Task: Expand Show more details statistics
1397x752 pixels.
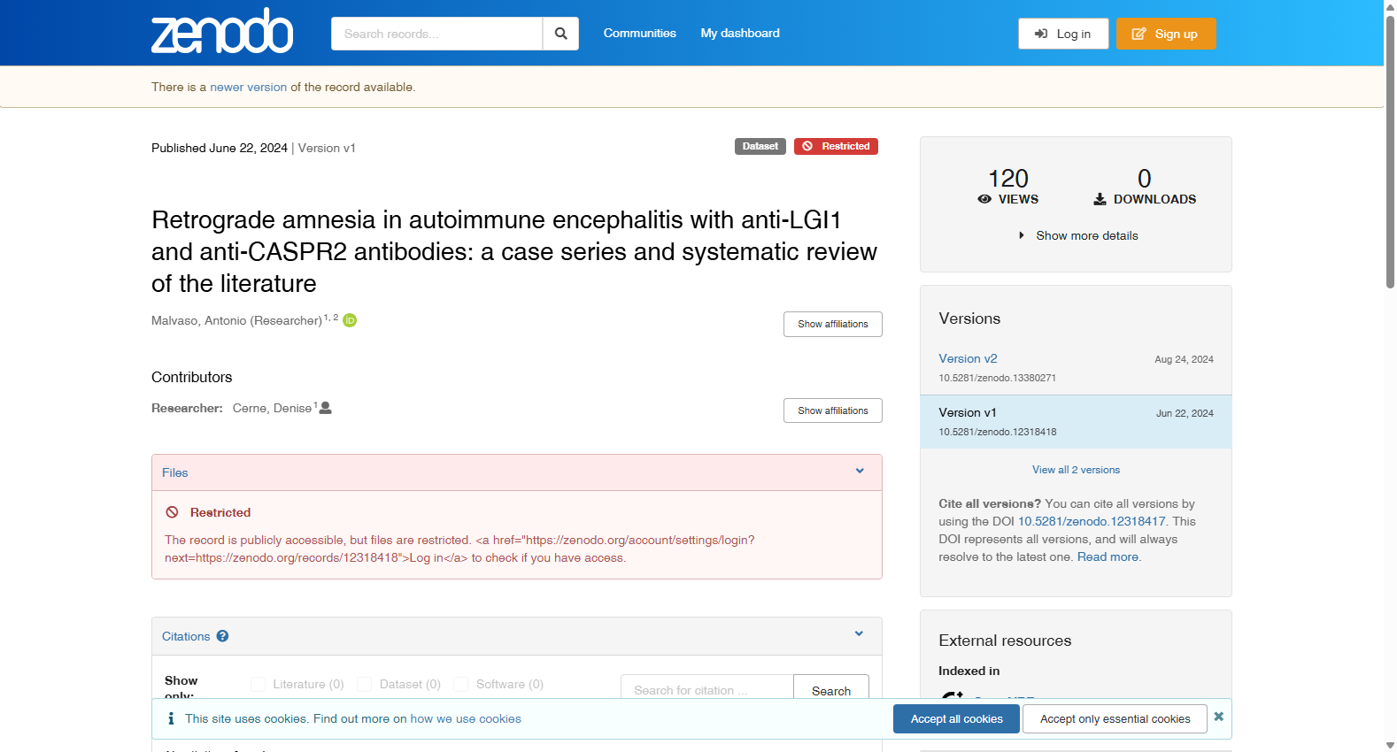Action: point(1078,235)
